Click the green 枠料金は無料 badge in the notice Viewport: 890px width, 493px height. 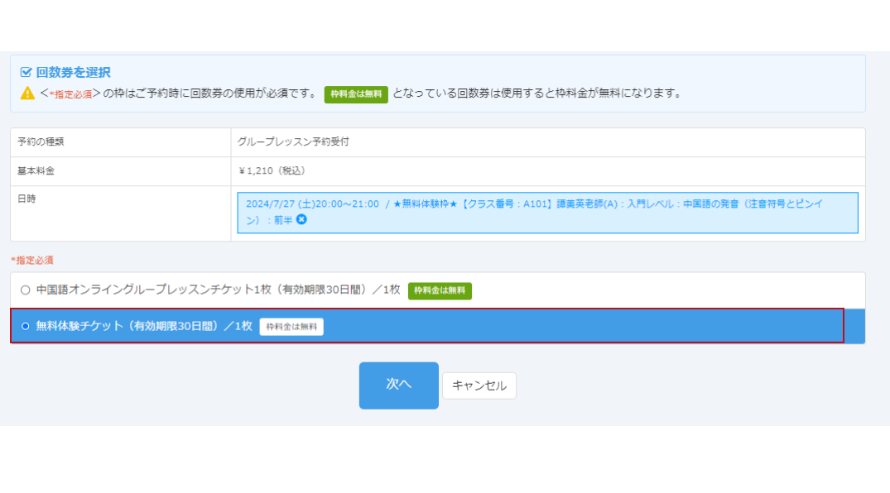point(356,94)
